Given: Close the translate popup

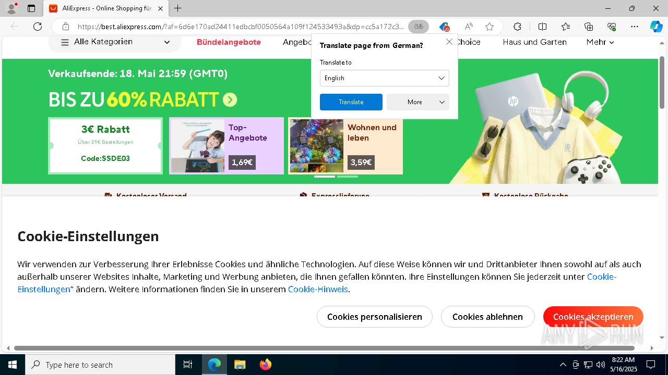Looking at the screenshot, I should 449,42.
